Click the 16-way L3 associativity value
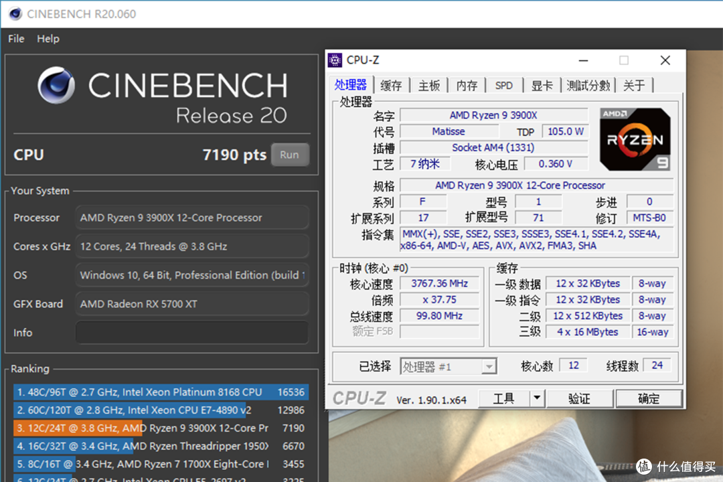Image resolution: width=723 pixels, height=482 pixels. pos(653,332)
